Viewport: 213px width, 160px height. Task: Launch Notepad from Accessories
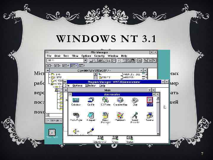(x=91, y=117)
